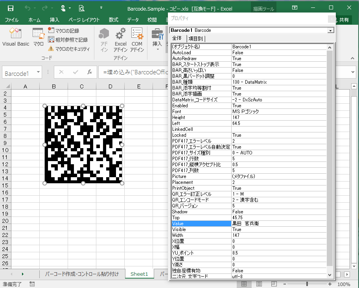Open the ページ レイアウト ribbon tab
The image size is (359, 288).
[x=84, y=20]
